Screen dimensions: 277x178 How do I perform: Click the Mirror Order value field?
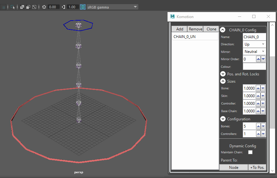(249, 59)
